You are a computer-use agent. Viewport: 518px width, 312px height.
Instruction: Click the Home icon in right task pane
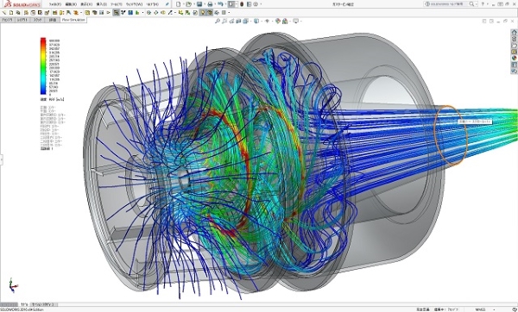pyautogui.click(x=514, y=33)
